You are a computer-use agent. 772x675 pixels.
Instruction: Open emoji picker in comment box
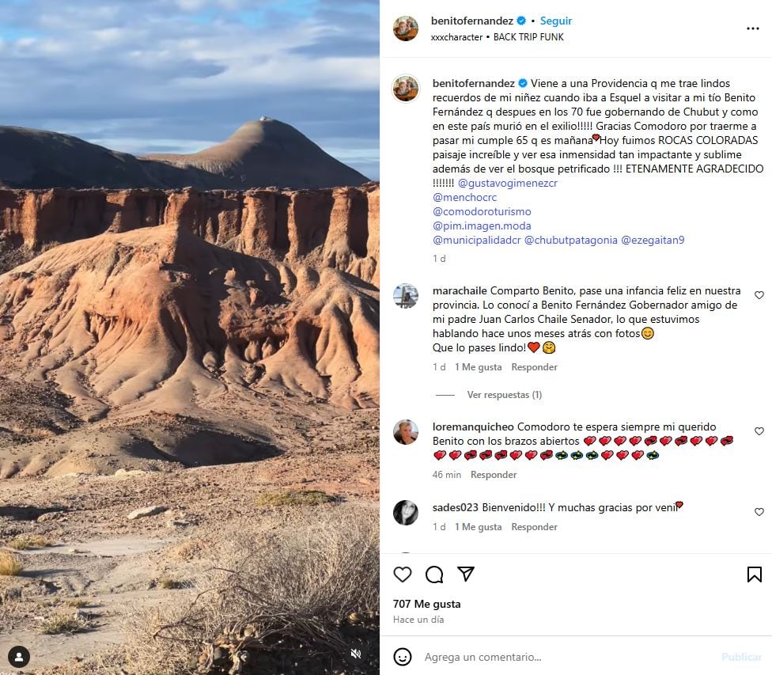click(403, 657)
